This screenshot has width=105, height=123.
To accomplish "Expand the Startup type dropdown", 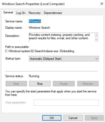I will (64, 58).
